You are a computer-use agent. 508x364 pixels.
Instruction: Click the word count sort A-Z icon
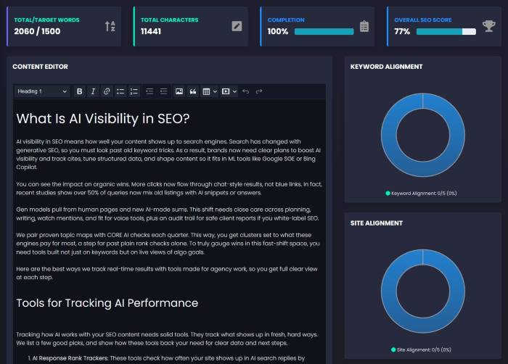pos(110,26)
